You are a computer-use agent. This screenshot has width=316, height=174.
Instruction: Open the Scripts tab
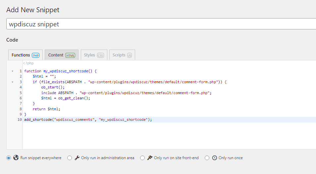(122, 55)
